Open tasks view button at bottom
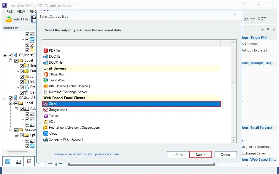This screenshot has width=279, height=174. (29, 161)
